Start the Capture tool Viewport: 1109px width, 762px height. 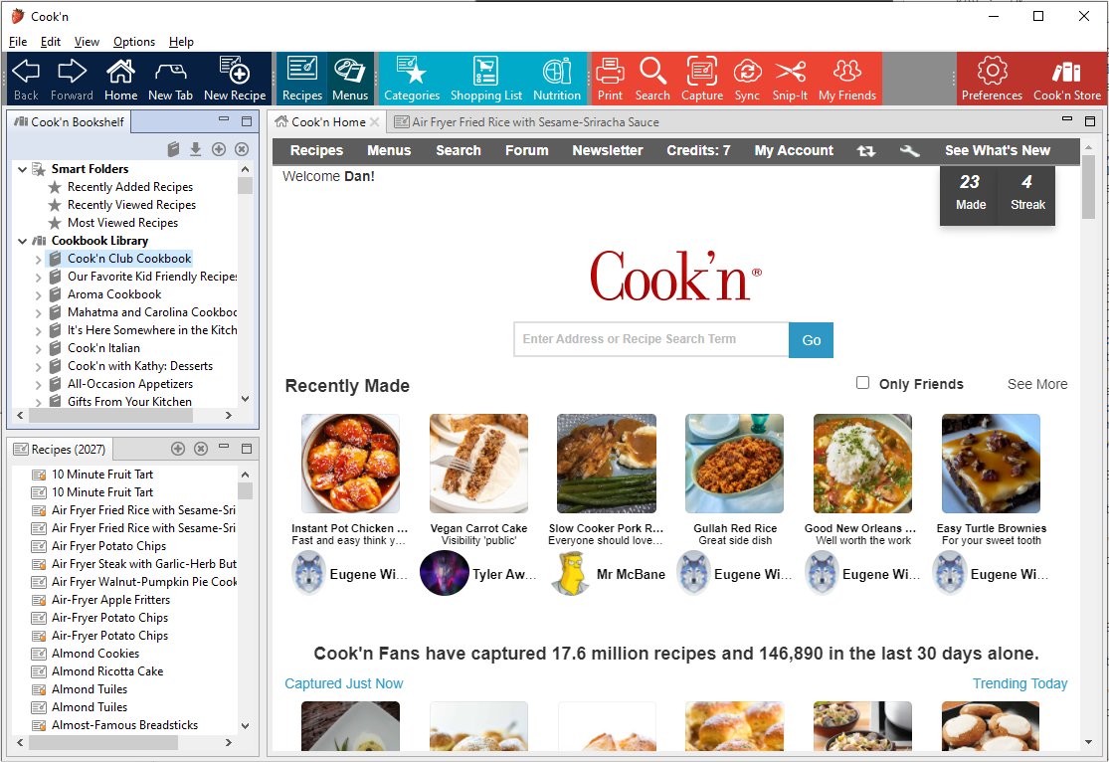tap(701, 79)
